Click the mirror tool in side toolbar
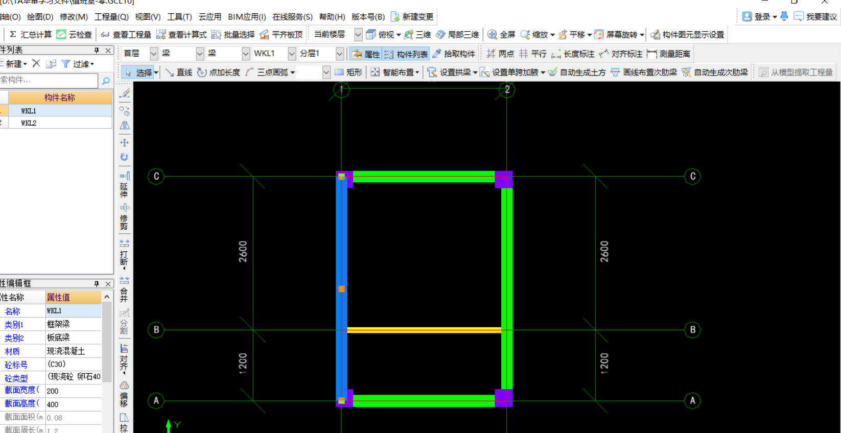This screenshot has width=841, height=433. click(x=124, y=126)
